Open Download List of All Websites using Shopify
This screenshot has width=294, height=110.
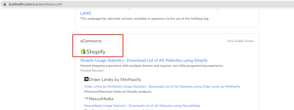click(167, 60)
